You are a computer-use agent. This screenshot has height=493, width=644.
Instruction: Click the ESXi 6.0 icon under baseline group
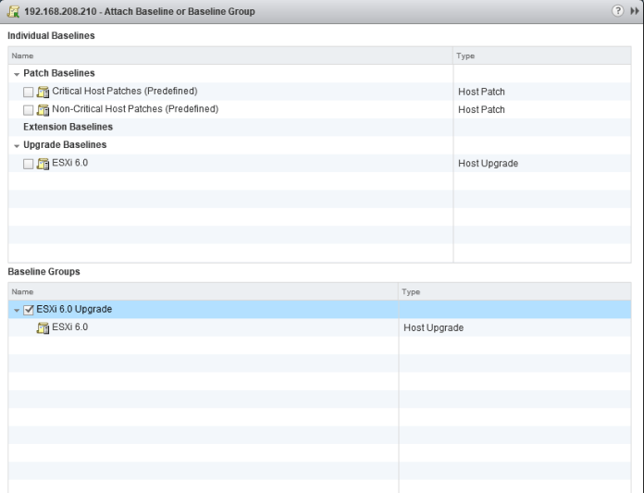pos(43,327)
